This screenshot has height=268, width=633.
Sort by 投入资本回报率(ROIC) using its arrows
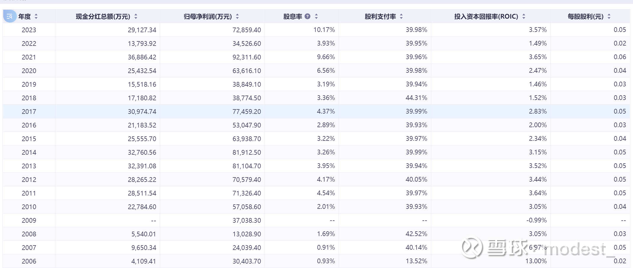coord(524,16)
